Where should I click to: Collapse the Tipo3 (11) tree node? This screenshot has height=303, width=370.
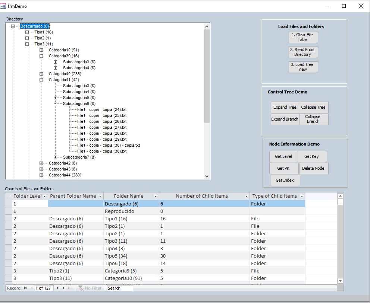[x=27, y=44]
